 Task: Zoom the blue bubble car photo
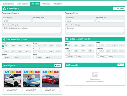(x=26, y=72)
